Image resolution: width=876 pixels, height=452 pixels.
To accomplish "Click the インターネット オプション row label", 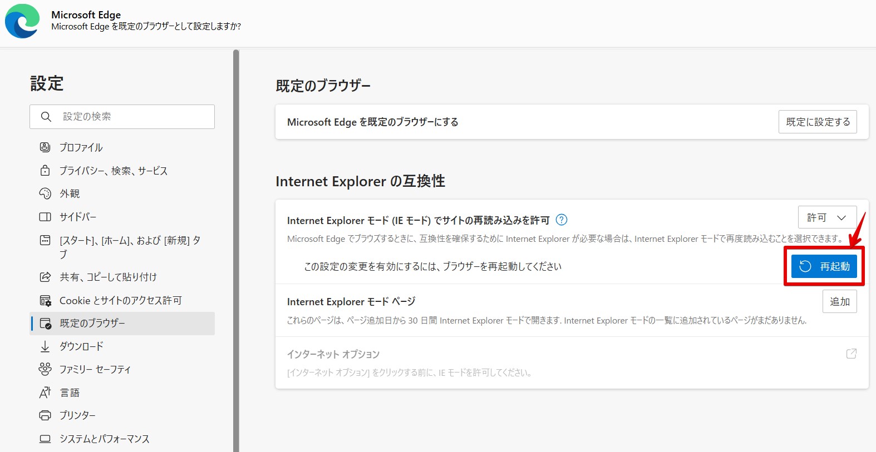I will coord(333,354).
